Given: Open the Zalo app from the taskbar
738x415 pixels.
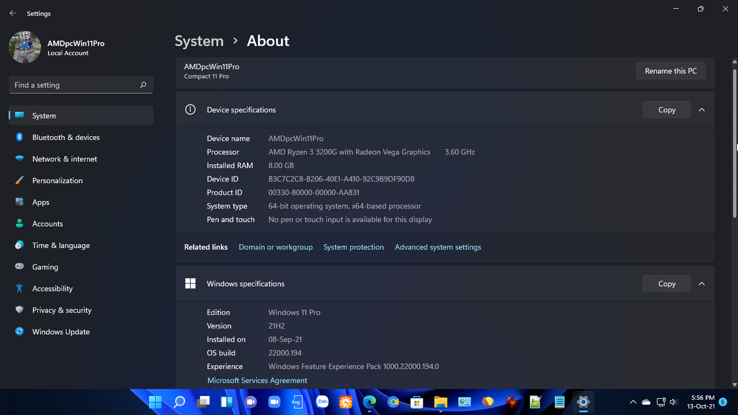Looking at the screenshot, I should coord(322,402).
